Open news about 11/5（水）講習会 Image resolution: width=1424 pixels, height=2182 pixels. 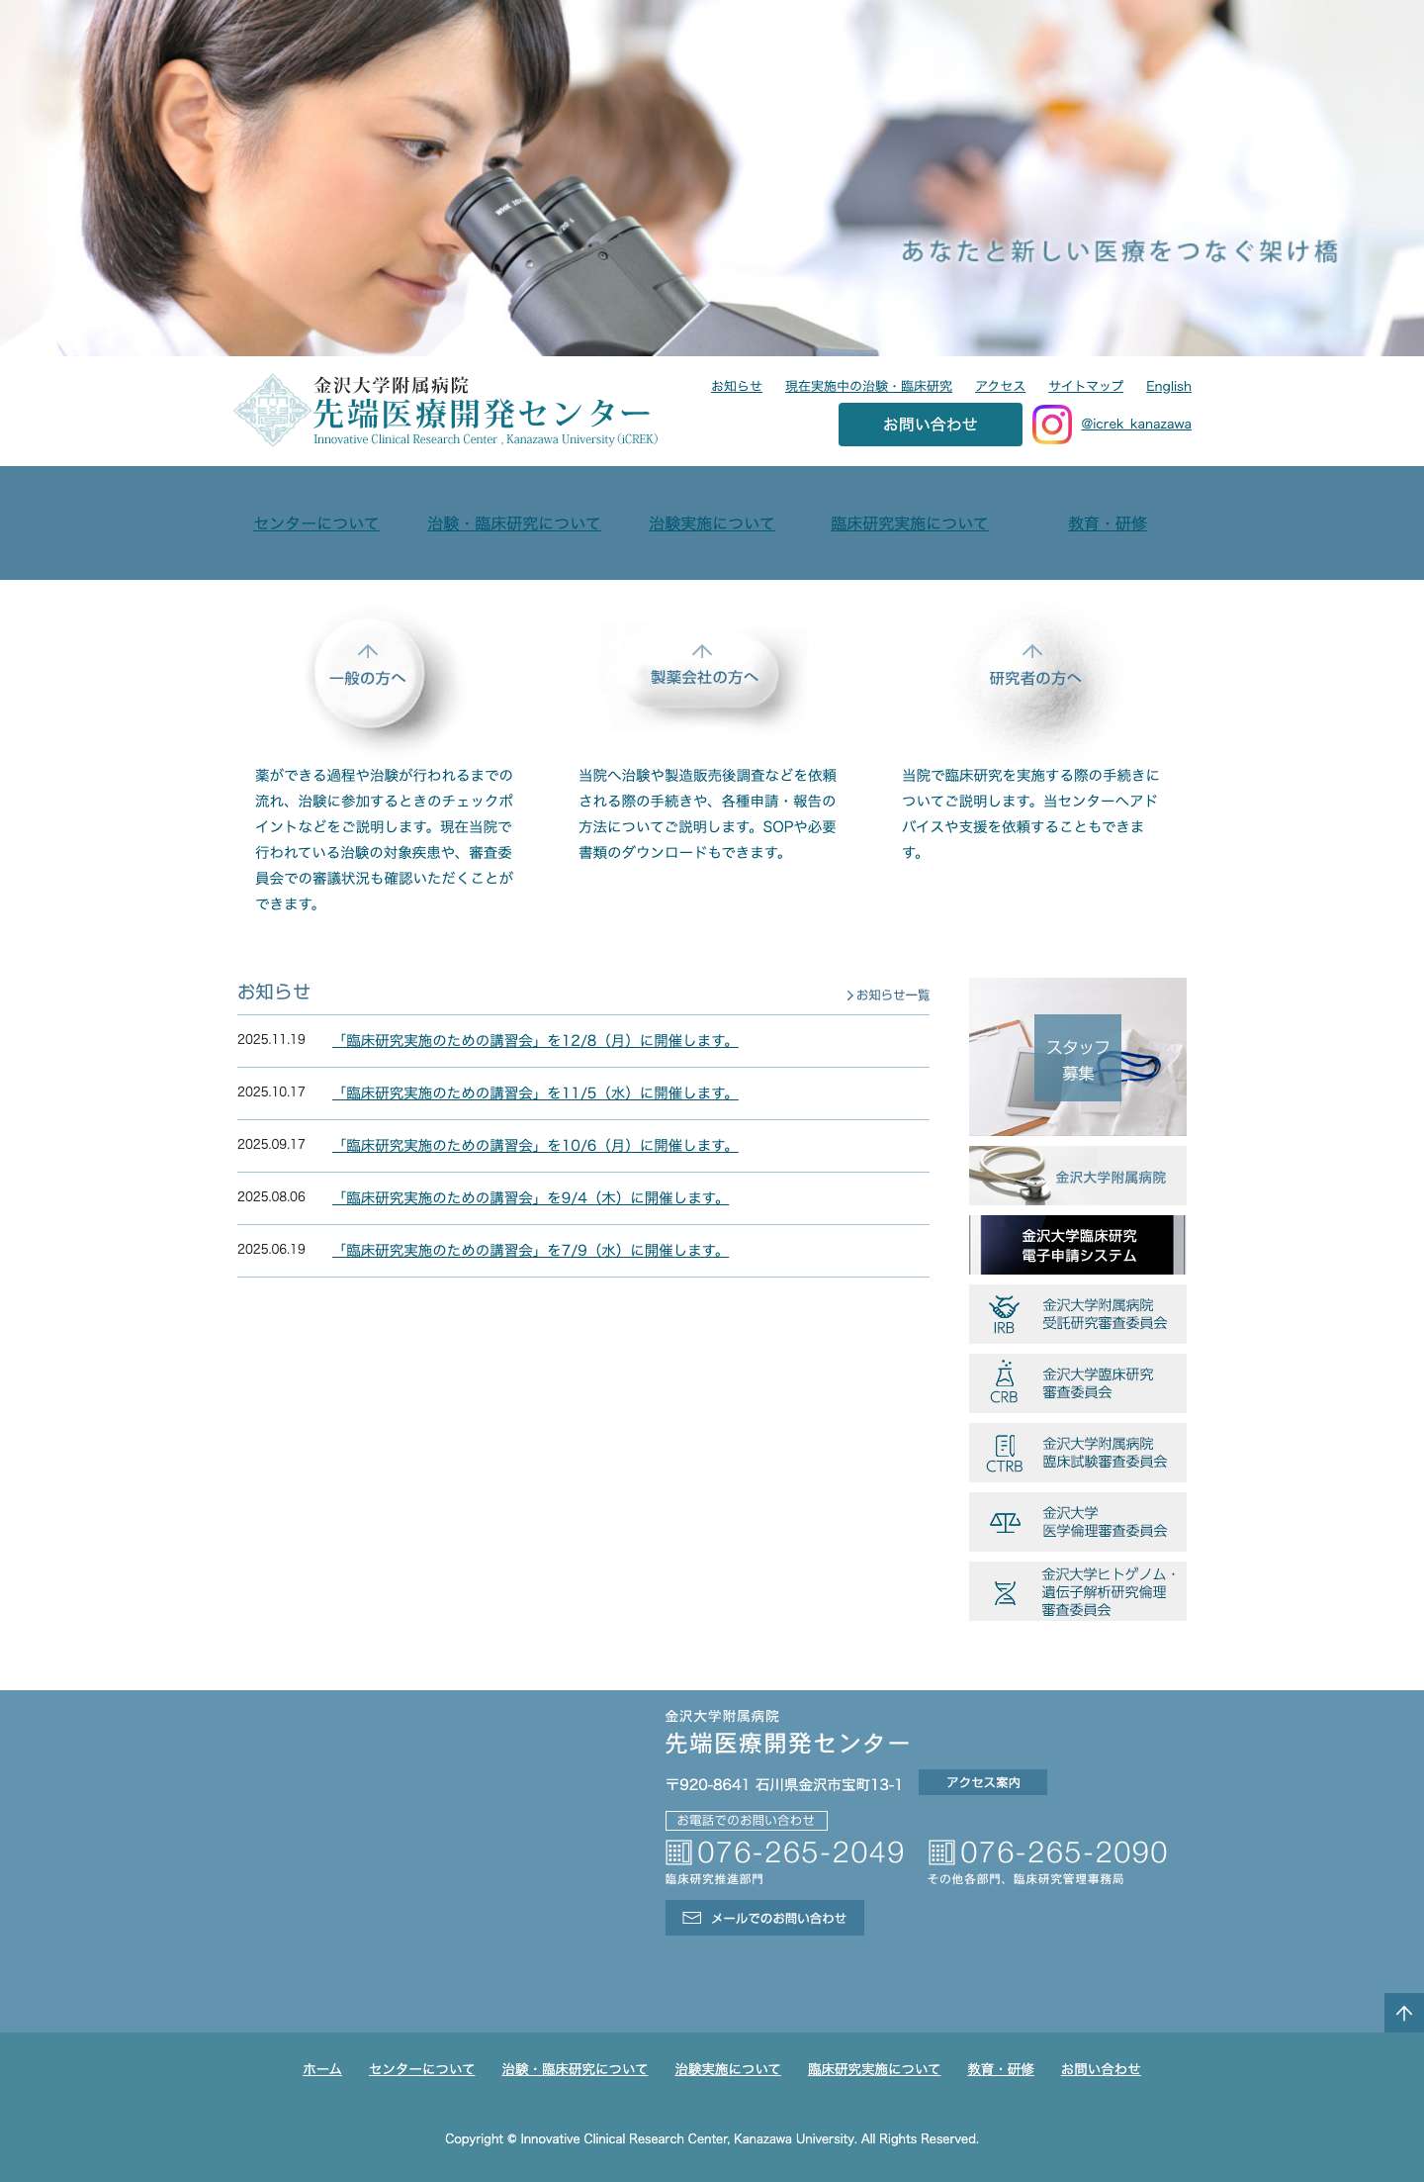pos(535,1093)
